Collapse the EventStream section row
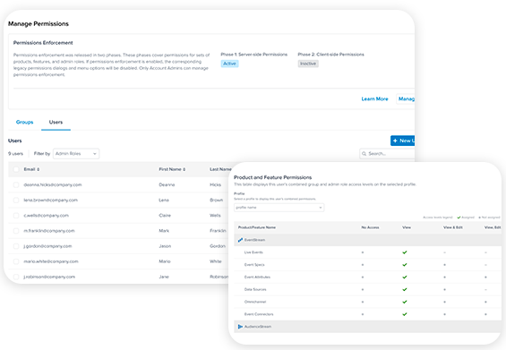 click(367, 240)
